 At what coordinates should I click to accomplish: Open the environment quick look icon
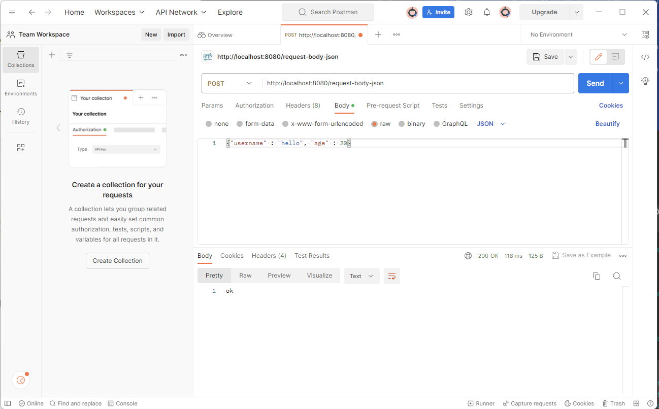(x=645, y=35)
